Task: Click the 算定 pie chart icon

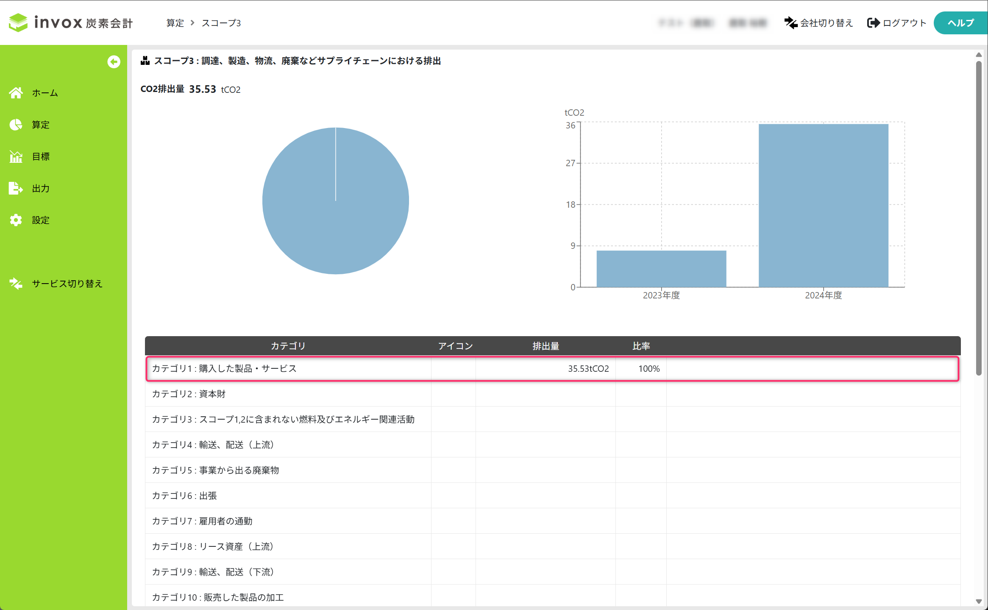Action: coord(16,125)
